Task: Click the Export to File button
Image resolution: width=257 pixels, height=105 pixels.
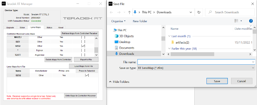Action: point(86,60)
